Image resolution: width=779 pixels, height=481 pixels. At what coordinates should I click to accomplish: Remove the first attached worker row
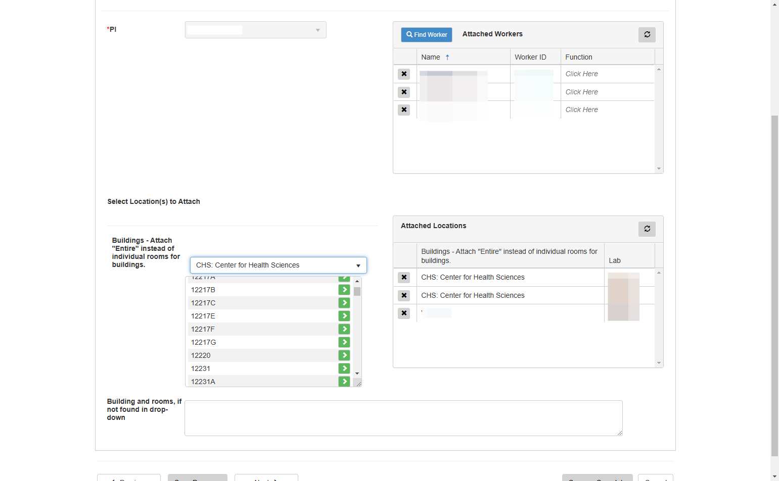click(403, 74)
